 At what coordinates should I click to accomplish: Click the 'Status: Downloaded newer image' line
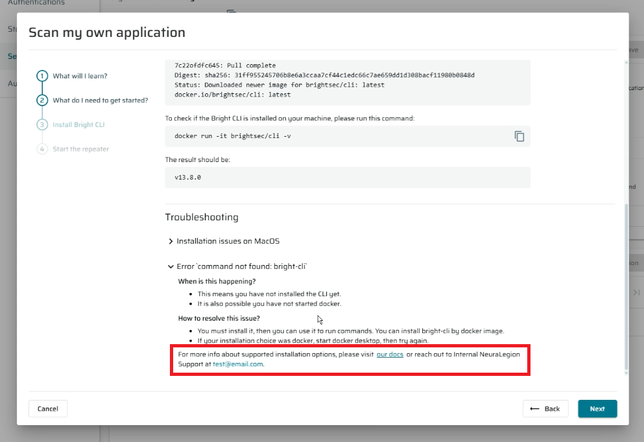[280, 85]
